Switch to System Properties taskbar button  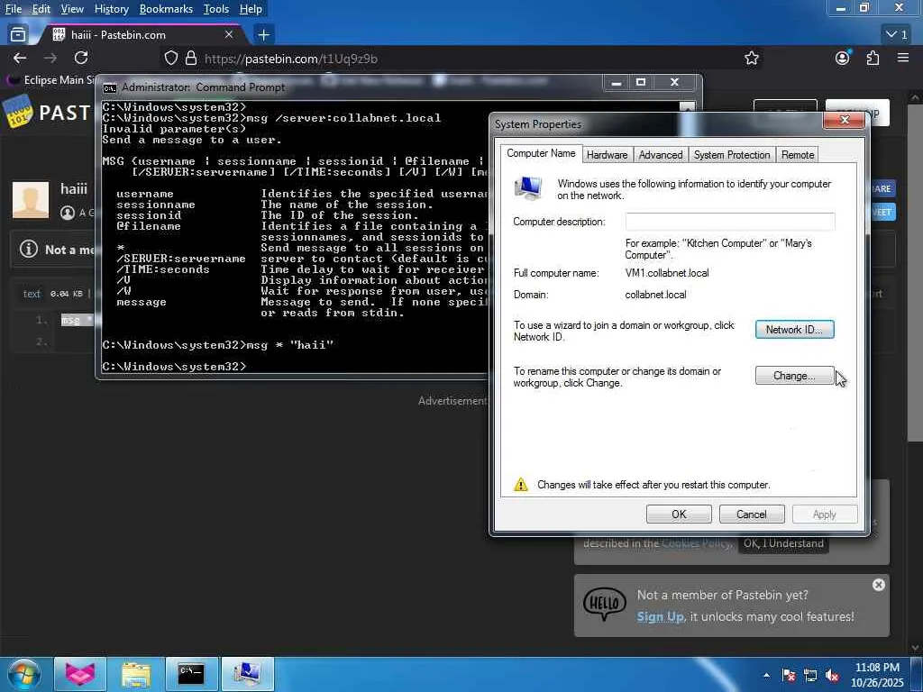[x=248, y=674]
